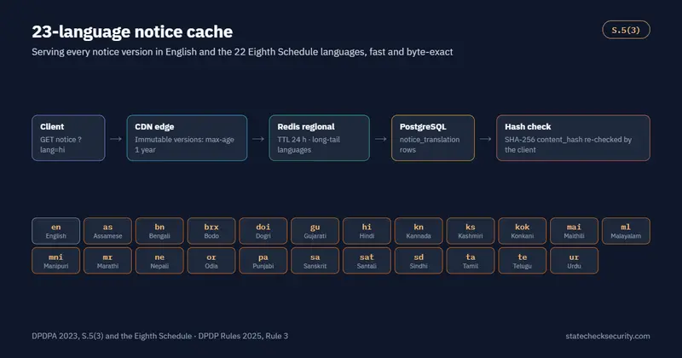The image size is (682, 358).
Task: Select the Redis regional box
Action: 319,138
